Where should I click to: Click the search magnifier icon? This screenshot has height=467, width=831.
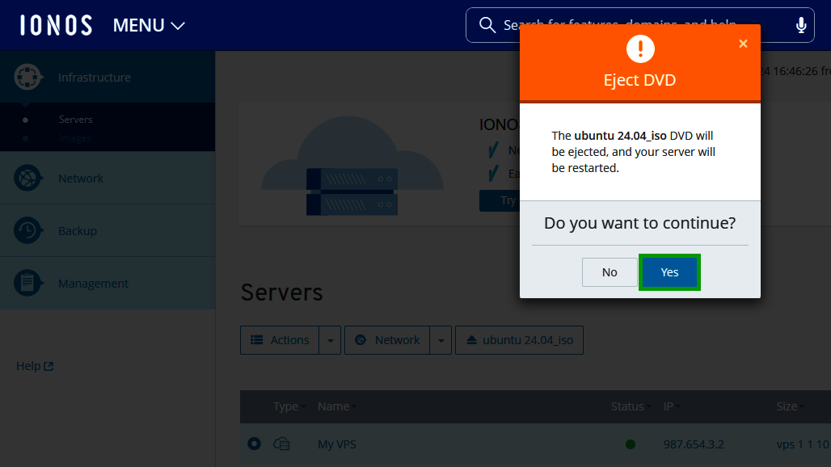[x=487, y=25]
